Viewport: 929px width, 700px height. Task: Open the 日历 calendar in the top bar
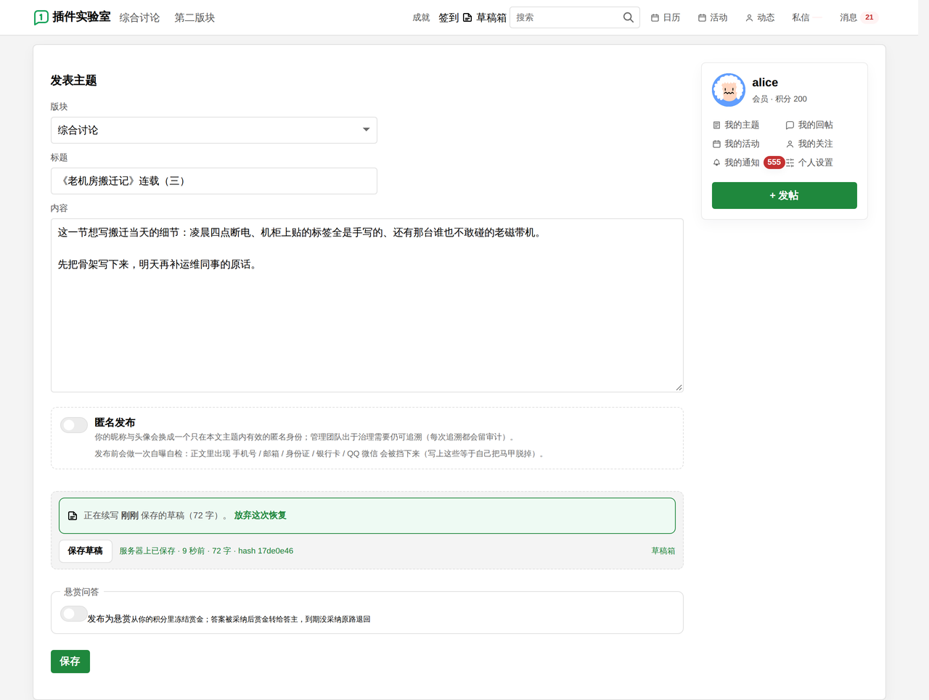coord(666,17)
